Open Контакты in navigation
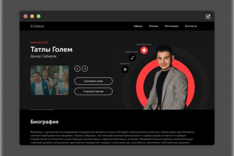Image resolution: width=234 pixels, height=156 pixels. pos(191,26)
